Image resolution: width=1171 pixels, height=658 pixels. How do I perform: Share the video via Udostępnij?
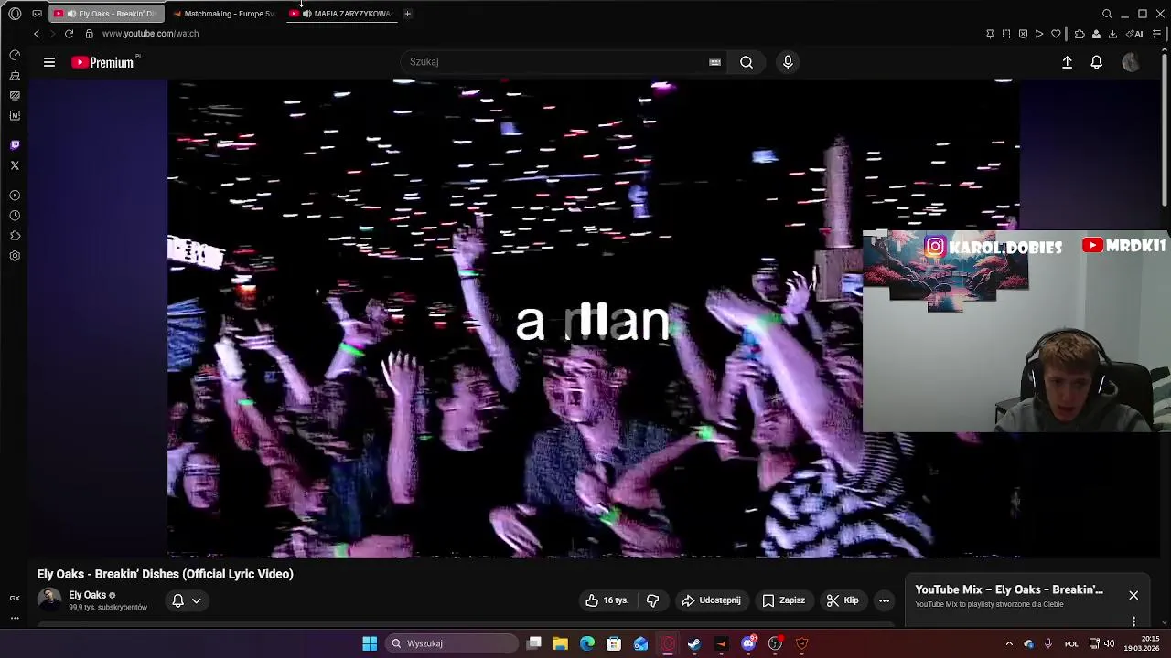[711, 600]
